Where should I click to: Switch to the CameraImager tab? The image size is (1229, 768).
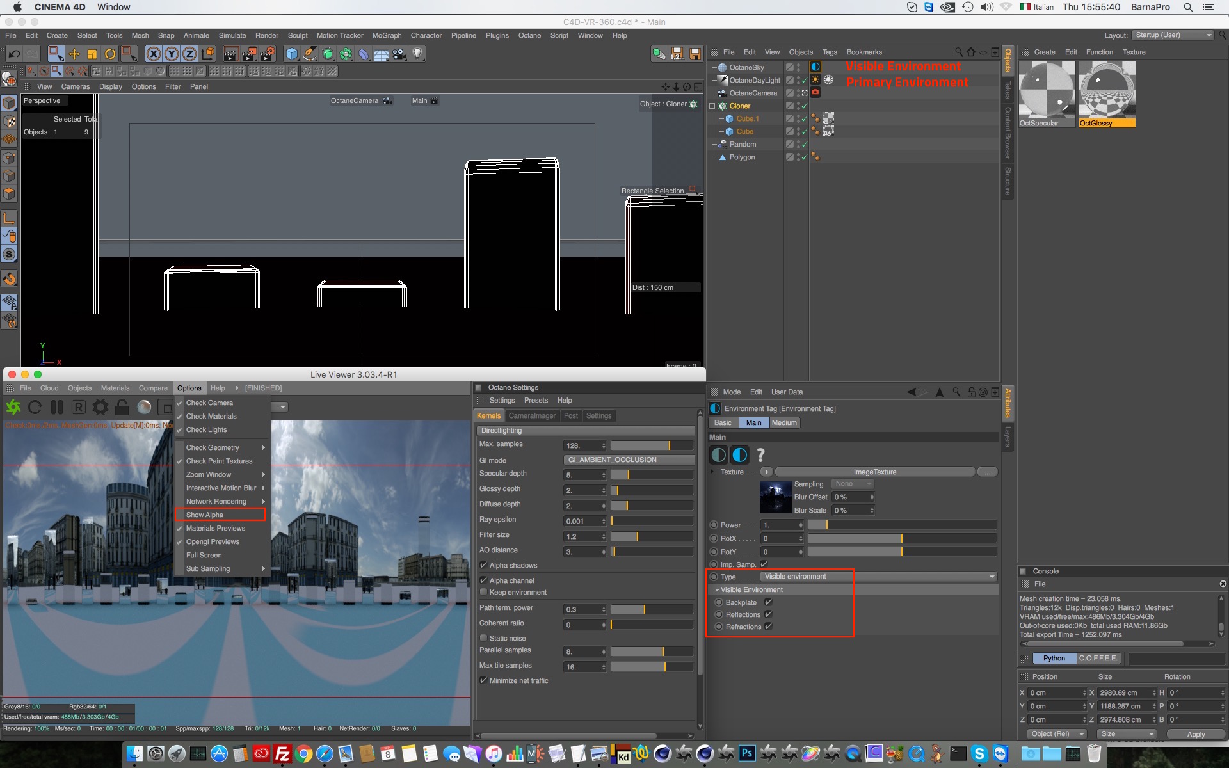(x=531, y=416)
